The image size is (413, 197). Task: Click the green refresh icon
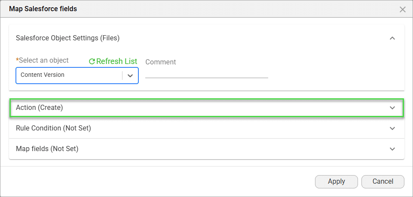[x=92, y=61]
